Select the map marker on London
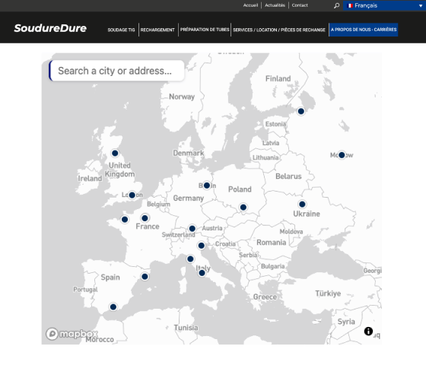Screen dimensions: 426x365 point(132,195)
